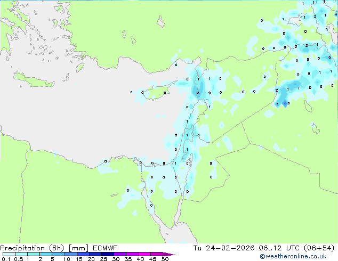Open the weatheronline.co.uk link
The width and height of the screenshot is (338, 261).
pos(293,256)
